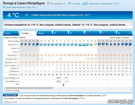The image size is (135, 105).
Task: Click the Облачность, % row label
Action: [x=14, y=45]
